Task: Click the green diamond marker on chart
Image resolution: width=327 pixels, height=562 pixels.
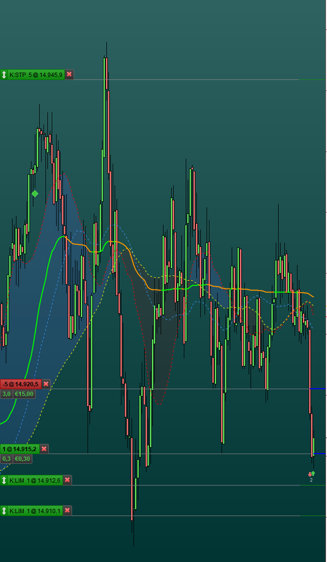Action: coord(35,194)
